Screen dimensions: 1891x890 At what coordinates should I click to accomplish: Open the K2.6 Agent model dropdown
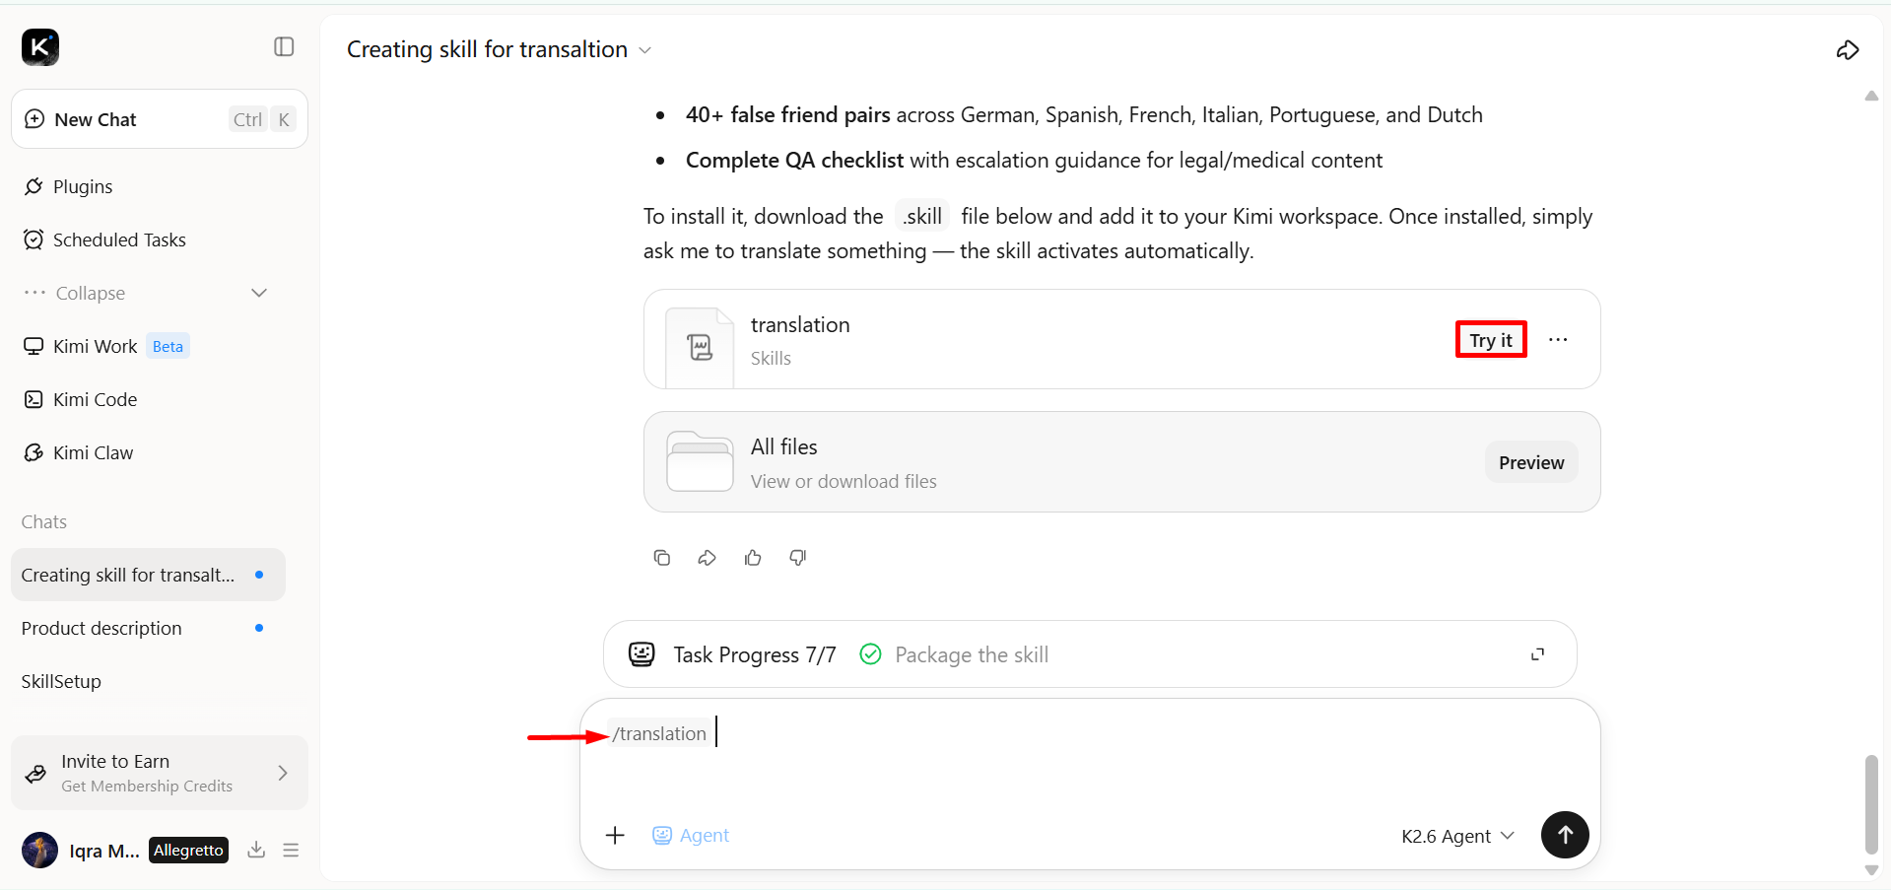1457,836
